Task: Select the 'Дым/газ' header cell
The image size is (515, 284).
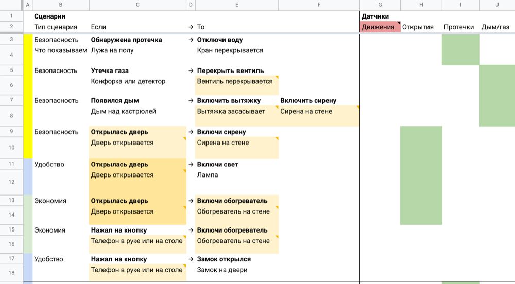Action: 496,27
